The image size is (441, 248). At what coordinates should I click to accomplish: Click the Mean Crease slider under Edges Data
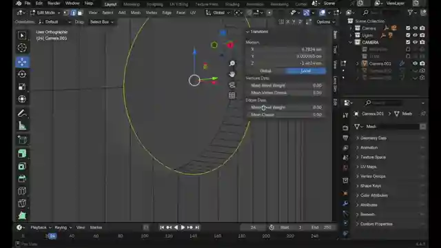[286, 115]
